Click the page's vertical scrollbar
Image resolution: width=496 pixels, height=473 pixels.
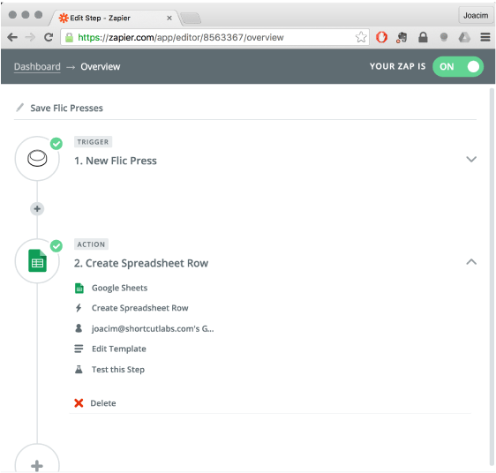(492, 279)
